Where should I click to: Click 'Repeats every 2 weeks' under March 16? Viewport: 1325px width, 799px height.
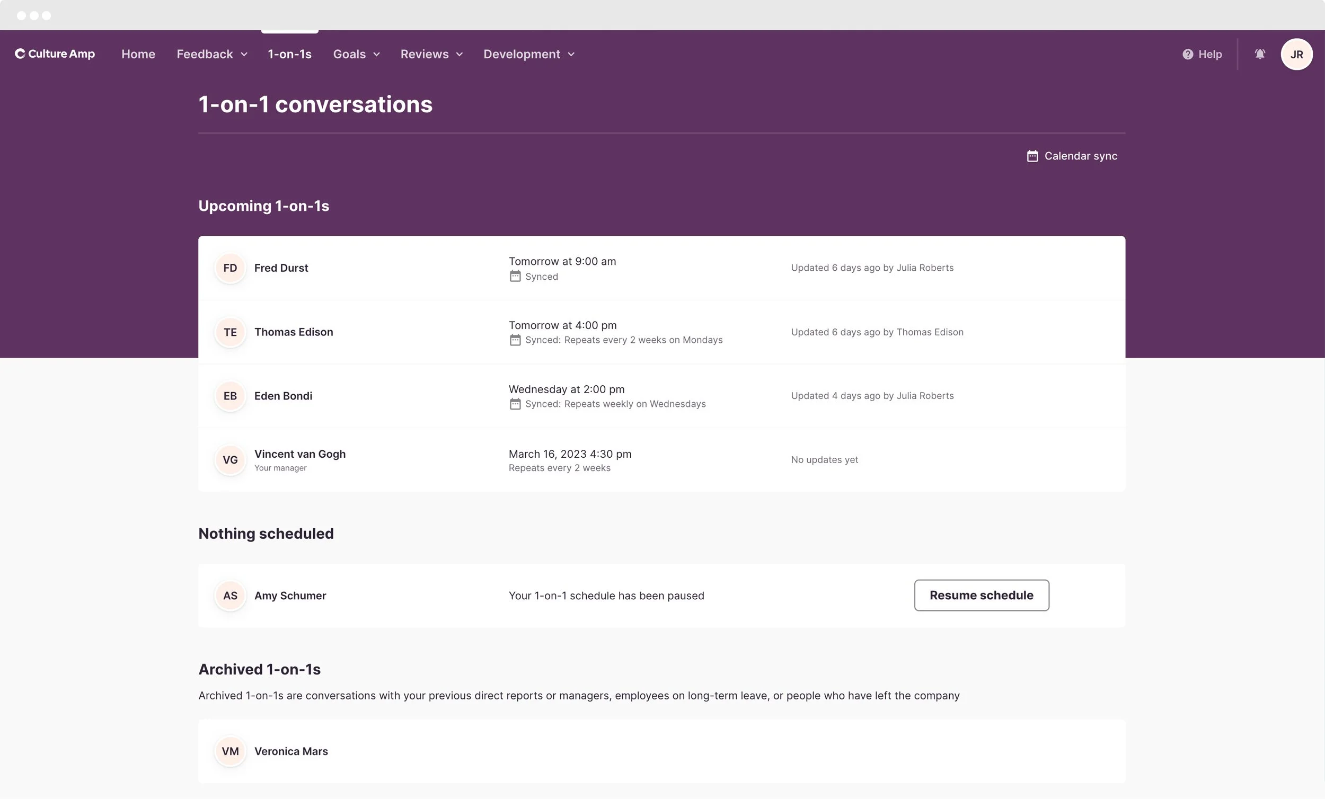[560, 468]
